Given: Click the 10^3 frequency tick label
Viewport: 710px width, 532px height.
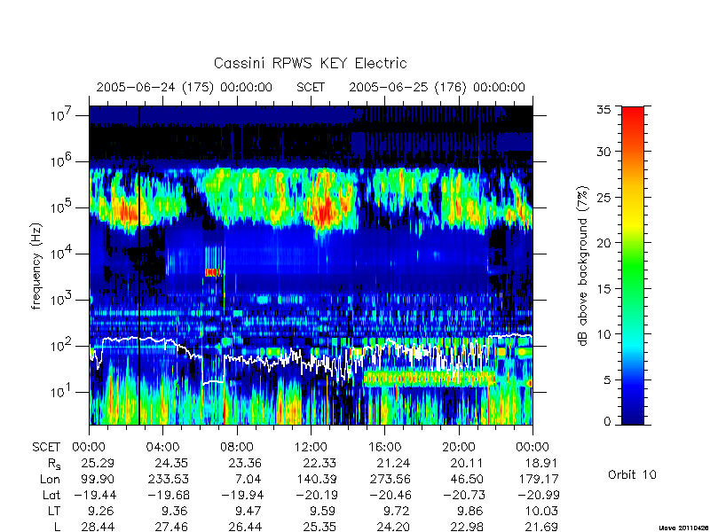Looking at the screenshot, I should [62, 299].
